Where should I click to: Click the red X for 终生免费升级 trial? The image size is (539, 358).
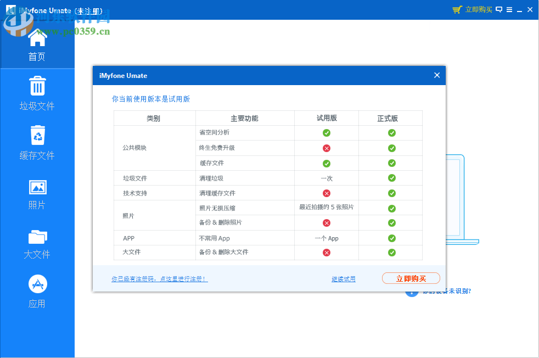[326, 148]
